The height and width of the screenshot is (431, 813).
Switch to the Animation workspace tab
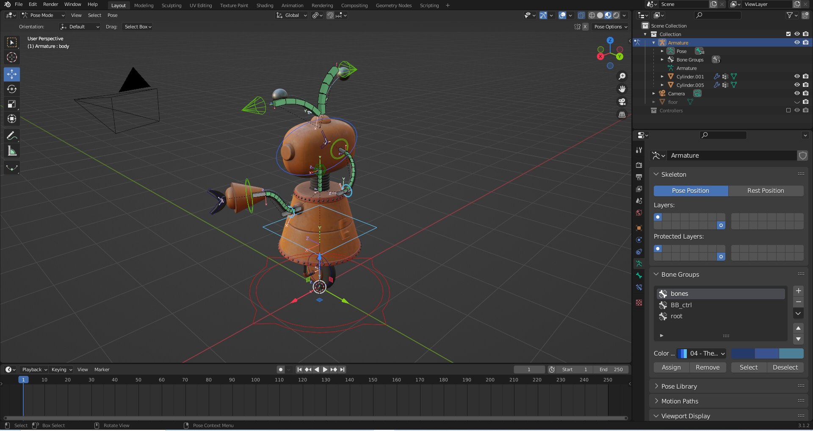click(292, 6)
